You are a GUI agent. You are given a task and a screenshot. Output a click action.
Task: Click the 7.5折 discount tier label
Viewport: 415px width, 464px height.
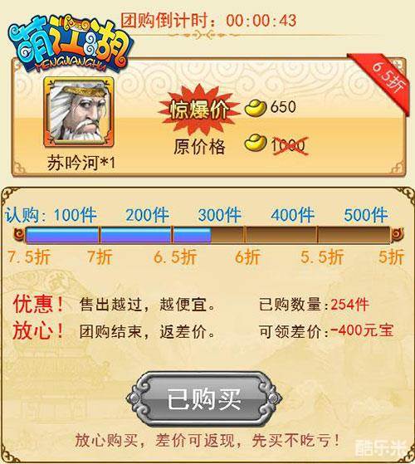pyautogui.click(x=29, y=257)
